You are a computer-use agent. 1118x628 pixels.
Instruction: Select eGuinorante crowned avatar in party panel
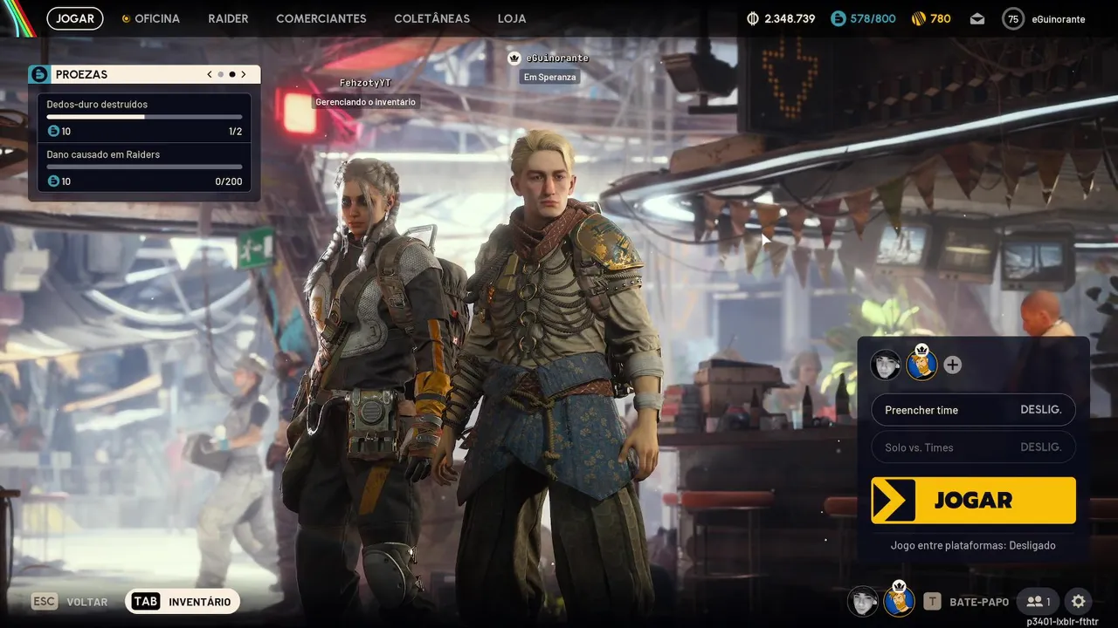click(921, 363)
